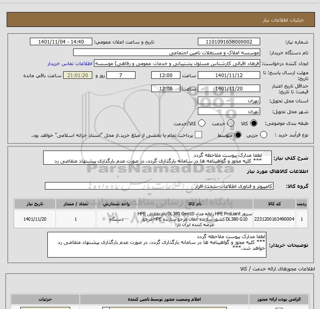Click the delivery city field
The image size is (320, 309).
[x=229, y=112]
